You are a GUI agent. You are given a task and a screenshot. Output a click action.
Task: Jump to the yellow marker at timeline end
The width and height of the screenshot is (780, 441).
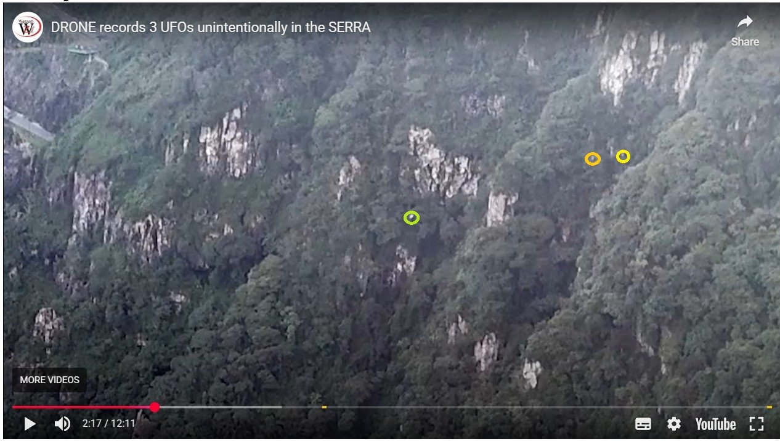point(769,407)
